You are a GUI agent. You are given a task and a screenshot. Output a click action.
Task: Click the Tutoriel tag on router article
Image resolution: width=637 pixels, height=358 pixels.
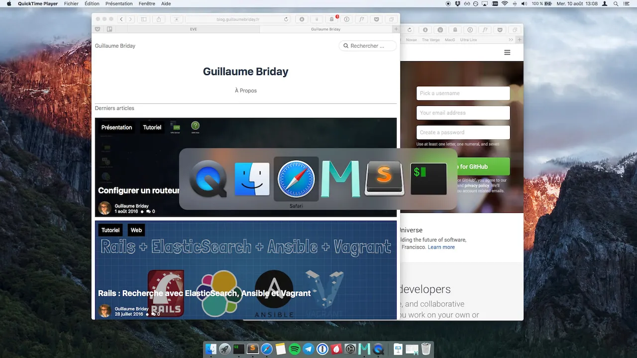[152, 127]
